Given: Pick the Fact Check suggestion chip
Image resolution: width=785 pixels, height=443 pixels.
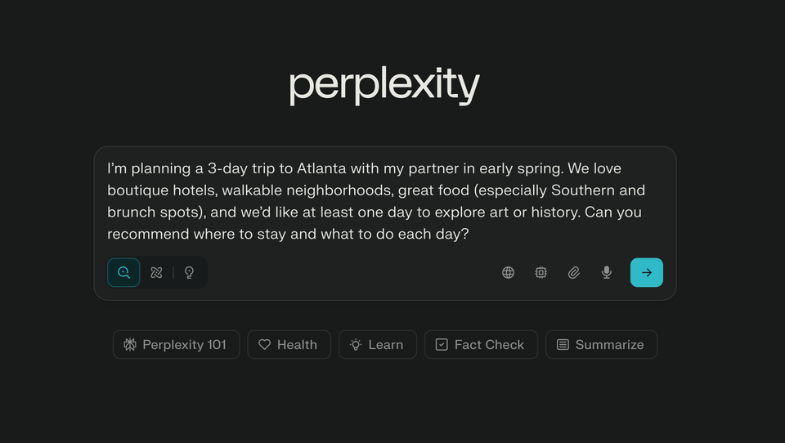Looking at the screenshot, I should point(481,345).
